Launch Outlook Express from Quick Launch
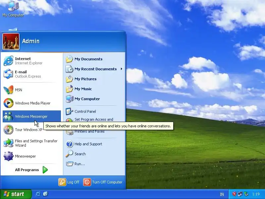265x199 pixels. coord(45,194)
